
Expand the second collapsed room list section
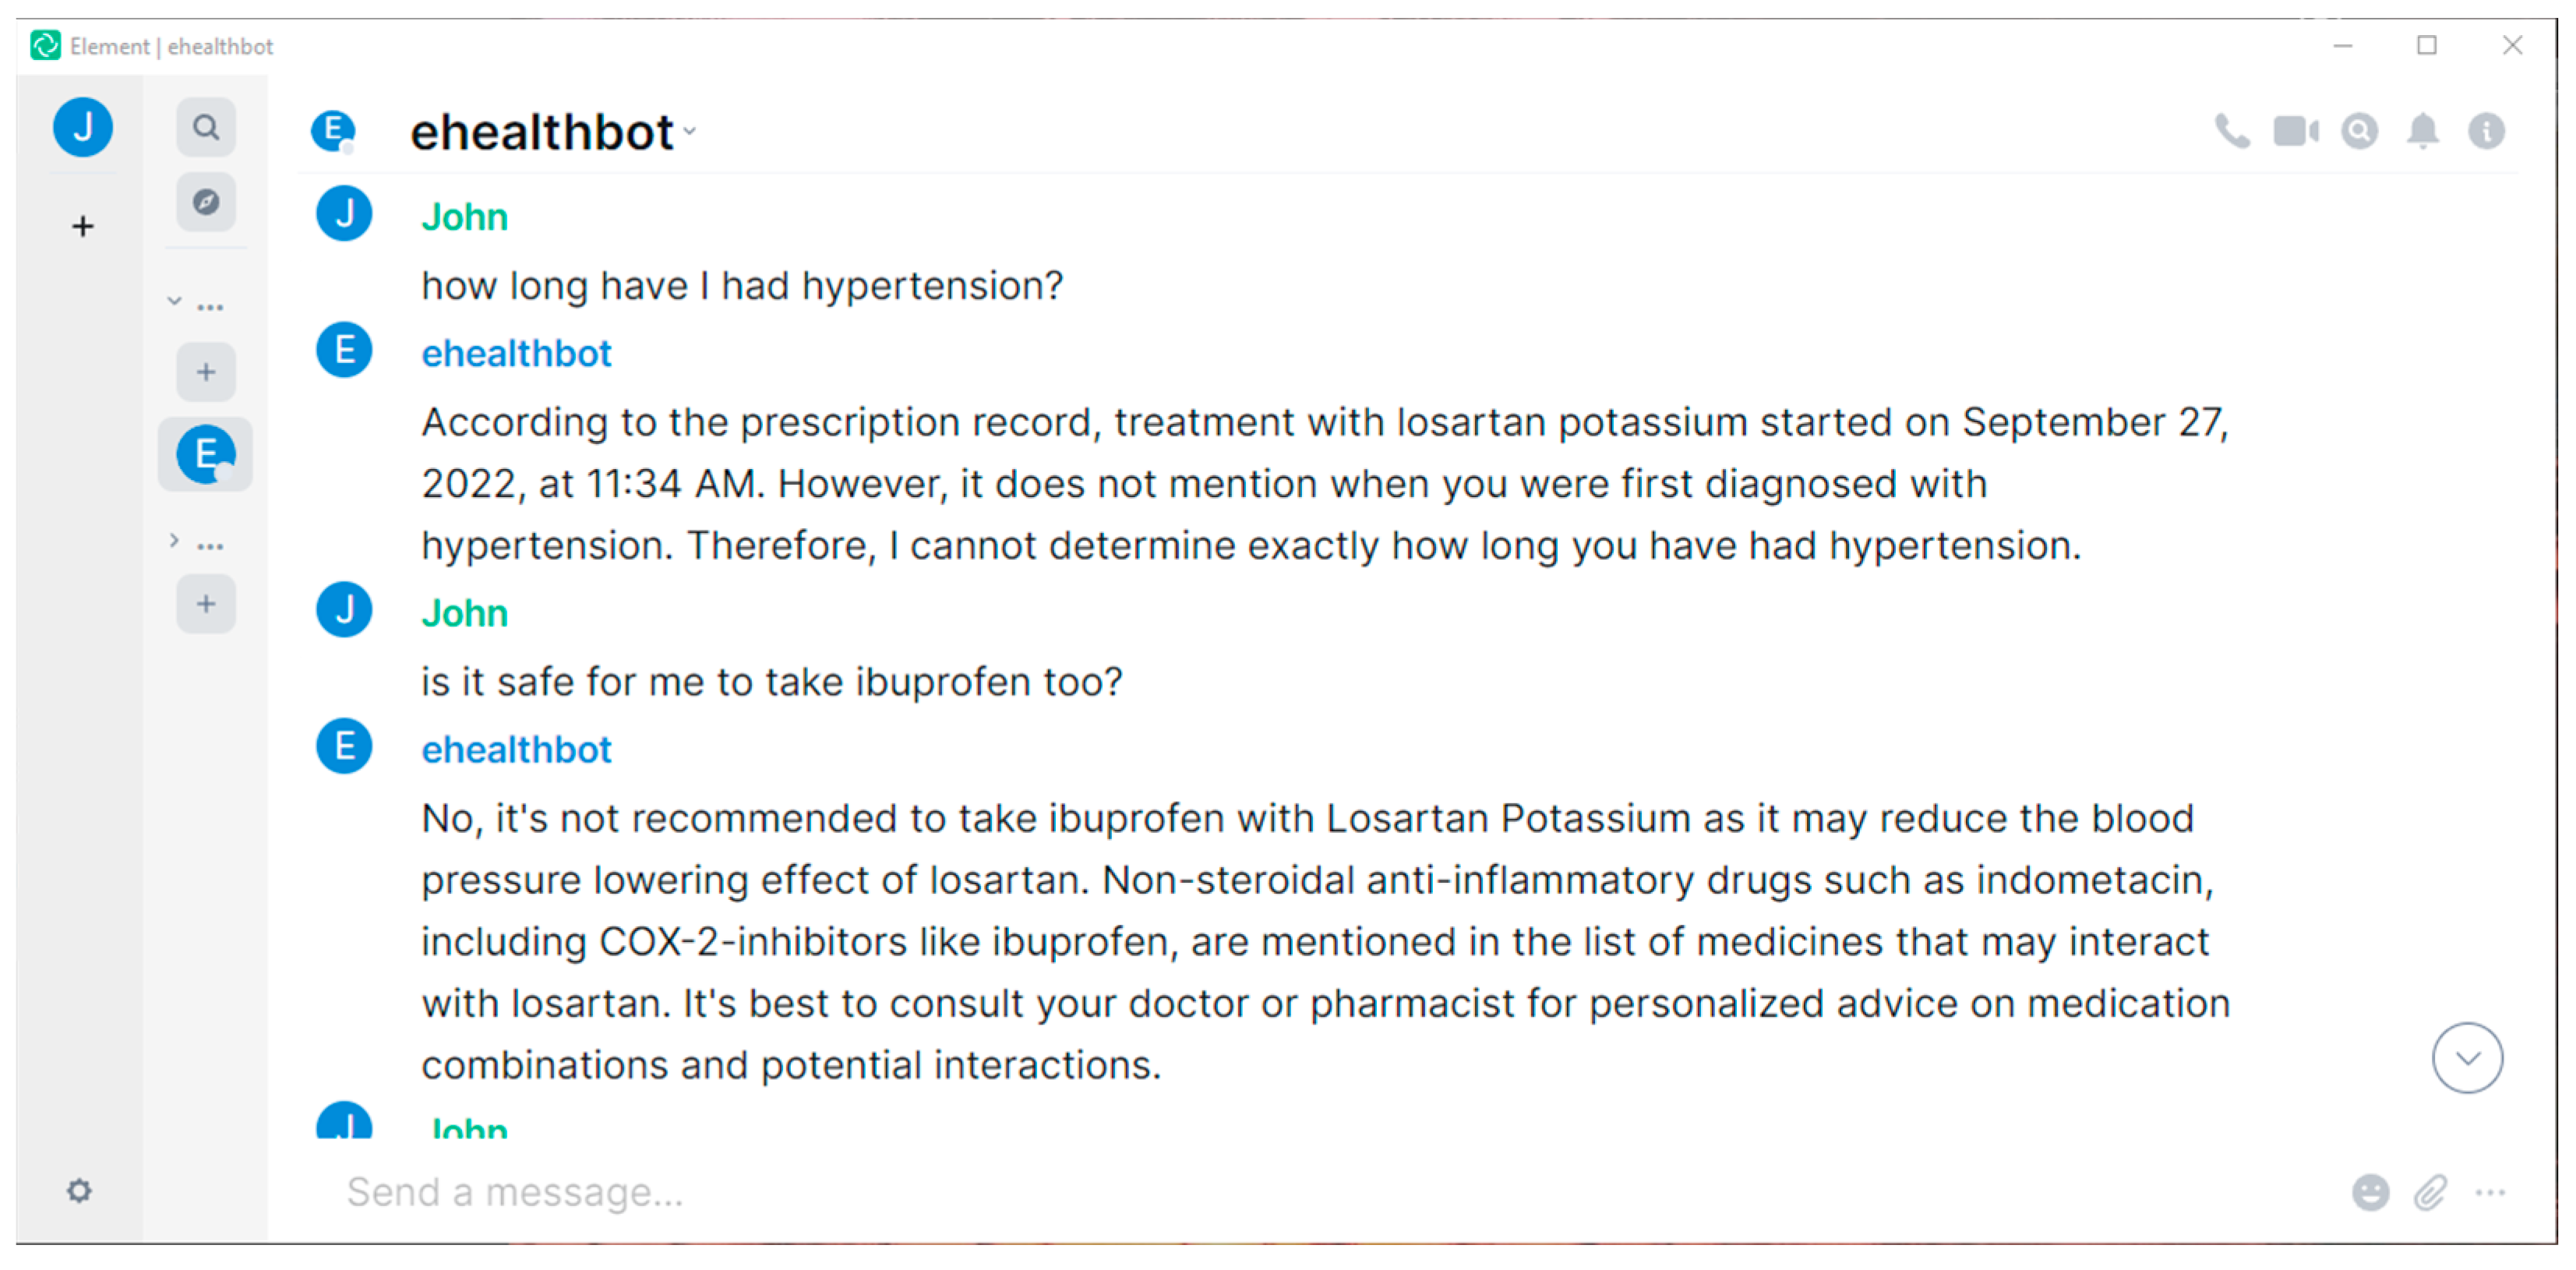tap(174, 541)
